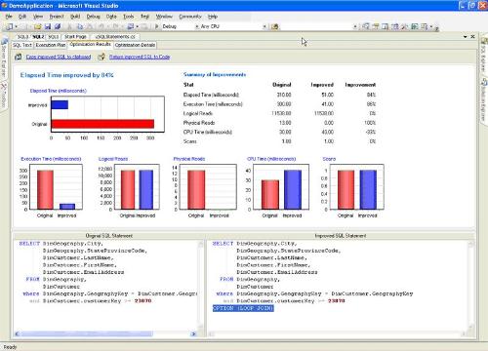Click Copy improved SQL to clipboard link
This screenshot has width=488, height=351.
[59, 57]
